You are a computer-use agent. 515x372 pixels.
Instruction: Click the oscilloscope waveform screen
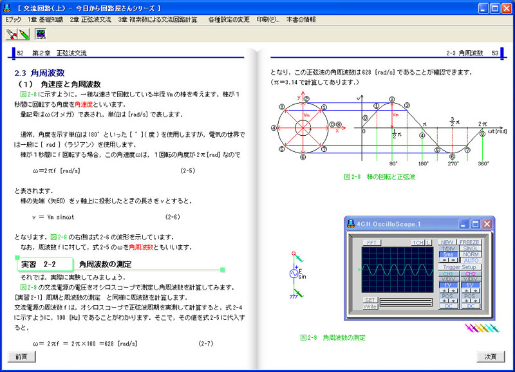tap(397, 270)
